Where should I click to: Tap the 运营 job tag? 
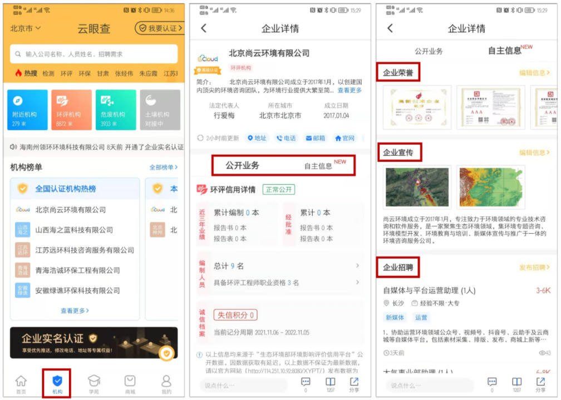[421, 317]
